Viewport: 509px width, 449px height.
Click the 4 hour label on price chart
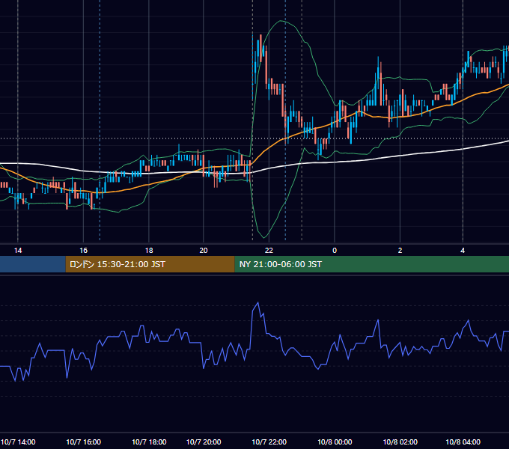click(x=463, y=251)
